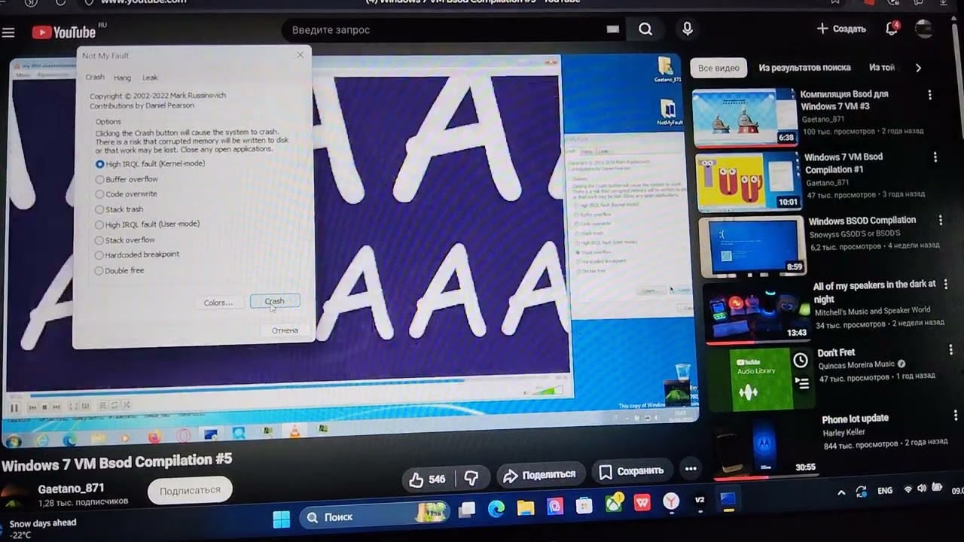964x542 pixels.
Task: Select the 'Из той' chip
Action: pos(882,68)
